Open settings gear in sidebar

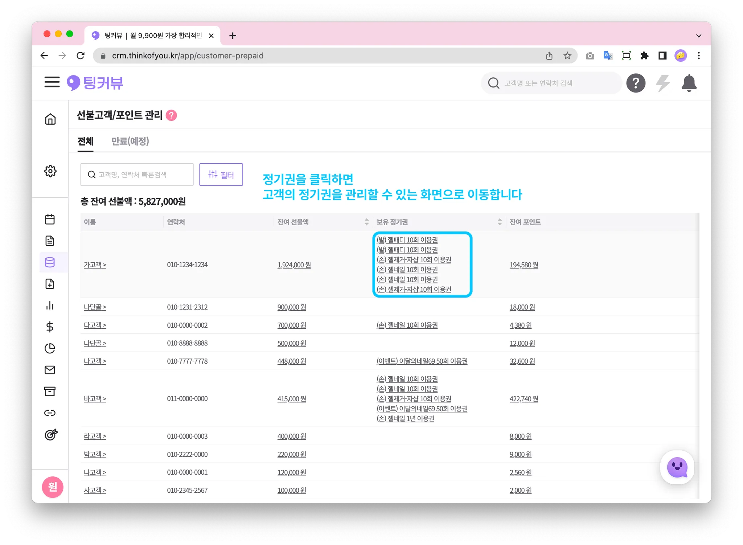pyautogui.click(x=50, y=171)
